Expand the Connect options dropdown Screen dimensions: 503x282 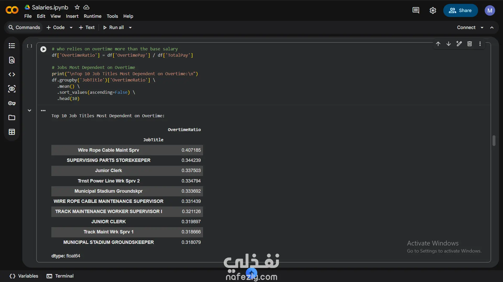click(x=482, y=27)
